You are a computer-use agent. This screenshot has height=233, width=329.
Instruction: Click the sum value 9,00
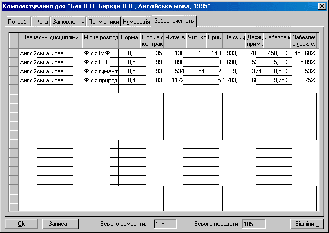(234, 71)
